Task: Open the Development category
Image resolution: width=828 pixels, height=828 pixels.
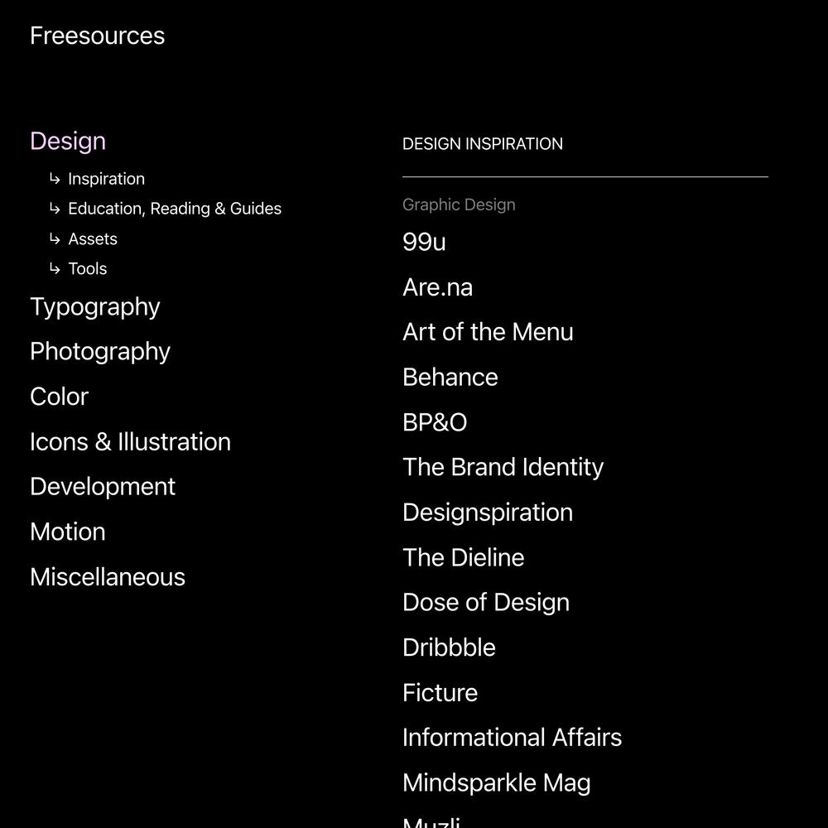Action: coord(103,488)
